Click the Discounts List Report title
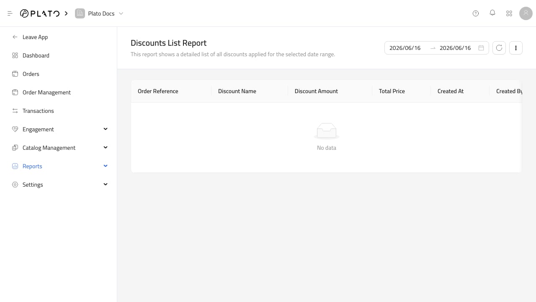 pyautogui.click(x=169, y=43)
